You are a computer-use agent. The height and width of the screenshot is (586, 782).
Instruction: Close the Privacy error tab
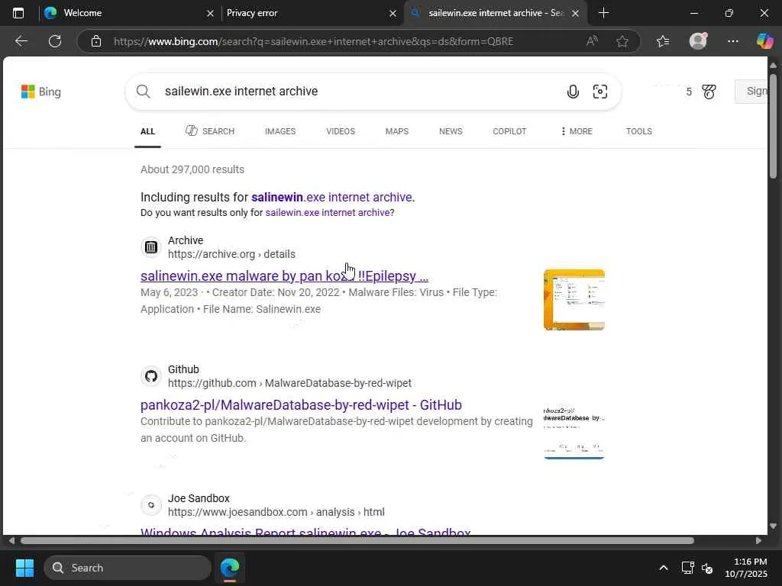(x=393, y=14)
